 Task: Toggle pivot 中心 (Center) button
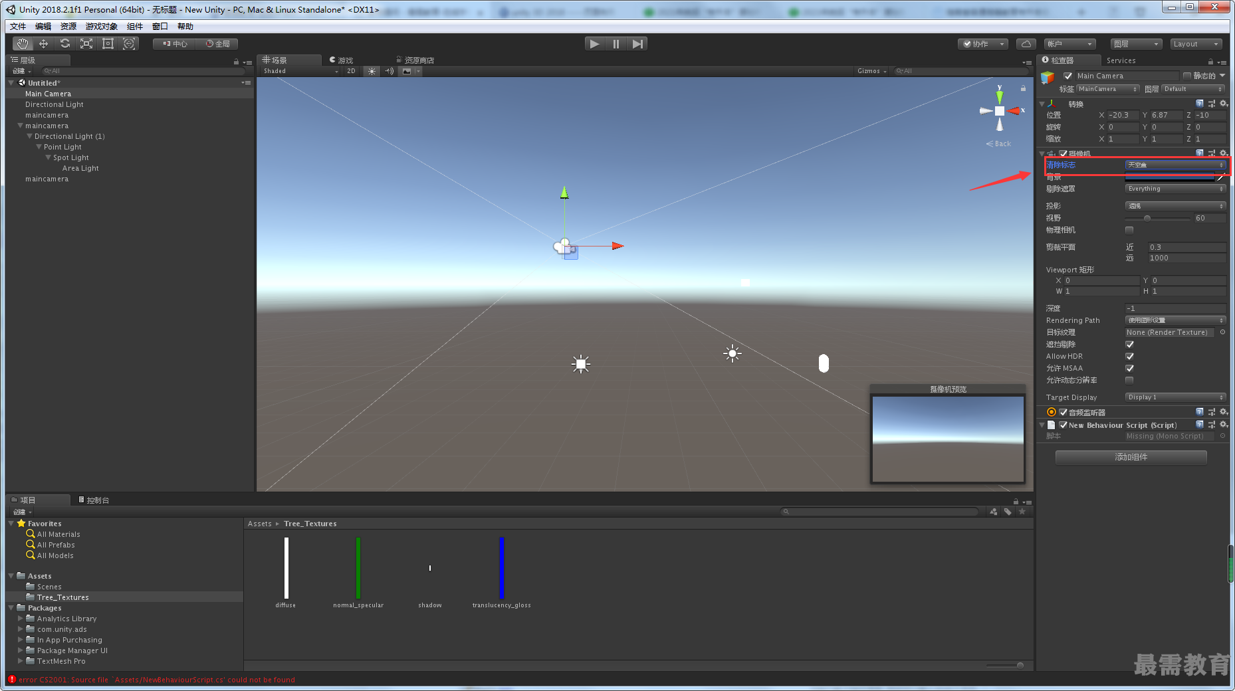(x=175, y=44)
